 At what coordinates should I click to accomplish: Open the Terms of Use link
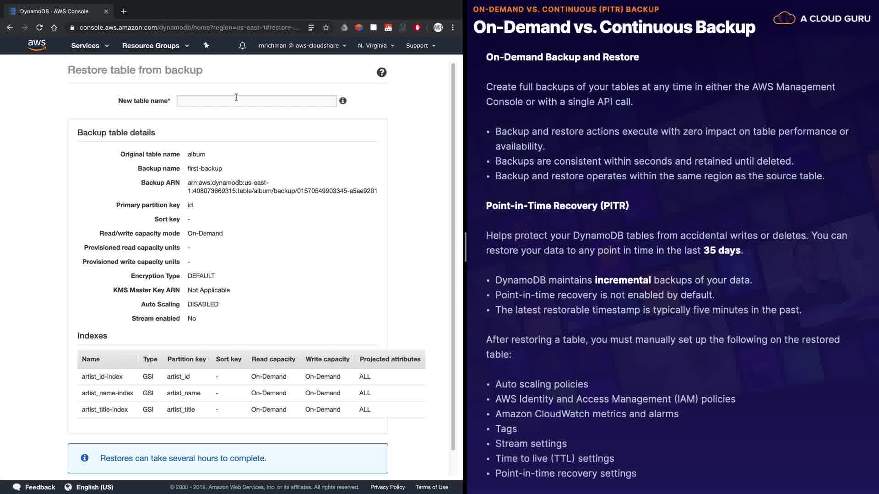point(432,487)
